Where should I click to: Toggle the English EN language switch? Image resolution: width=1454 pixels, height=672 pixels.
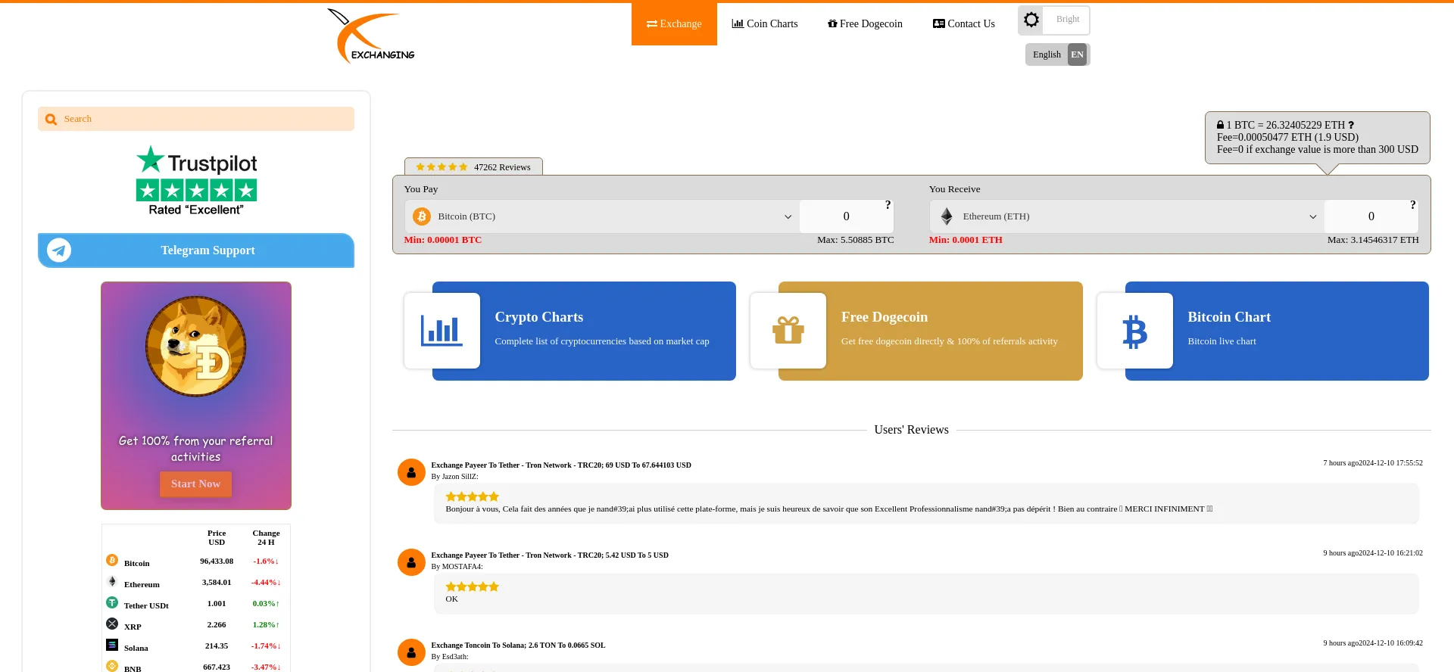(1057, 54)
